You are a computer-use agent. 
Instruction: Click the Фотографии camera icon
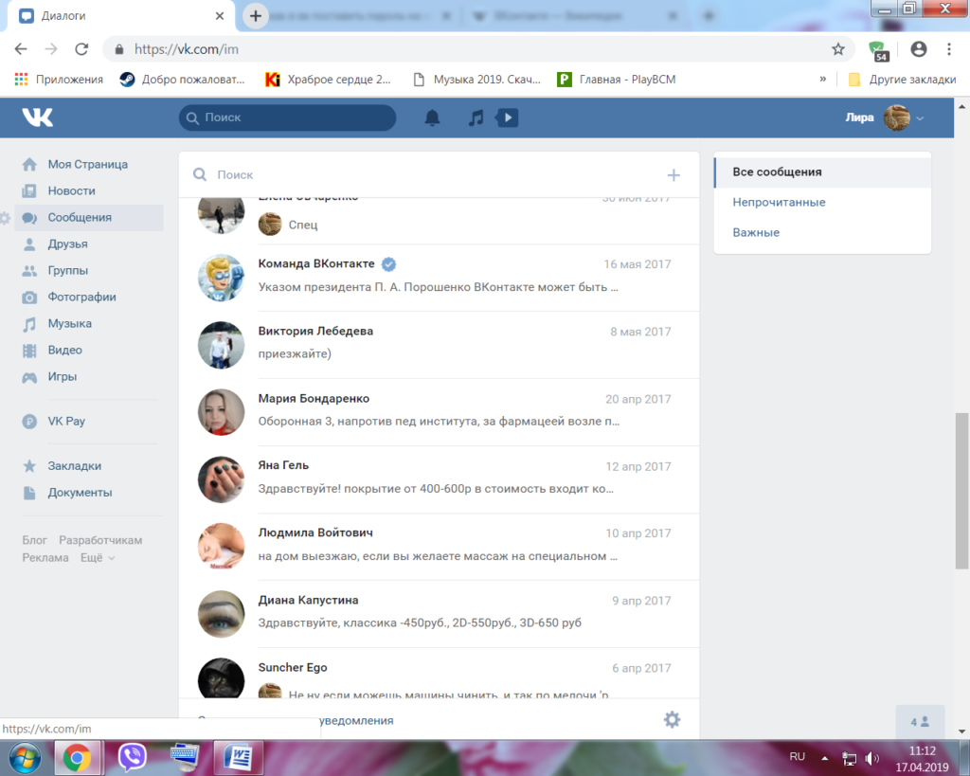[x=29, y=297]
